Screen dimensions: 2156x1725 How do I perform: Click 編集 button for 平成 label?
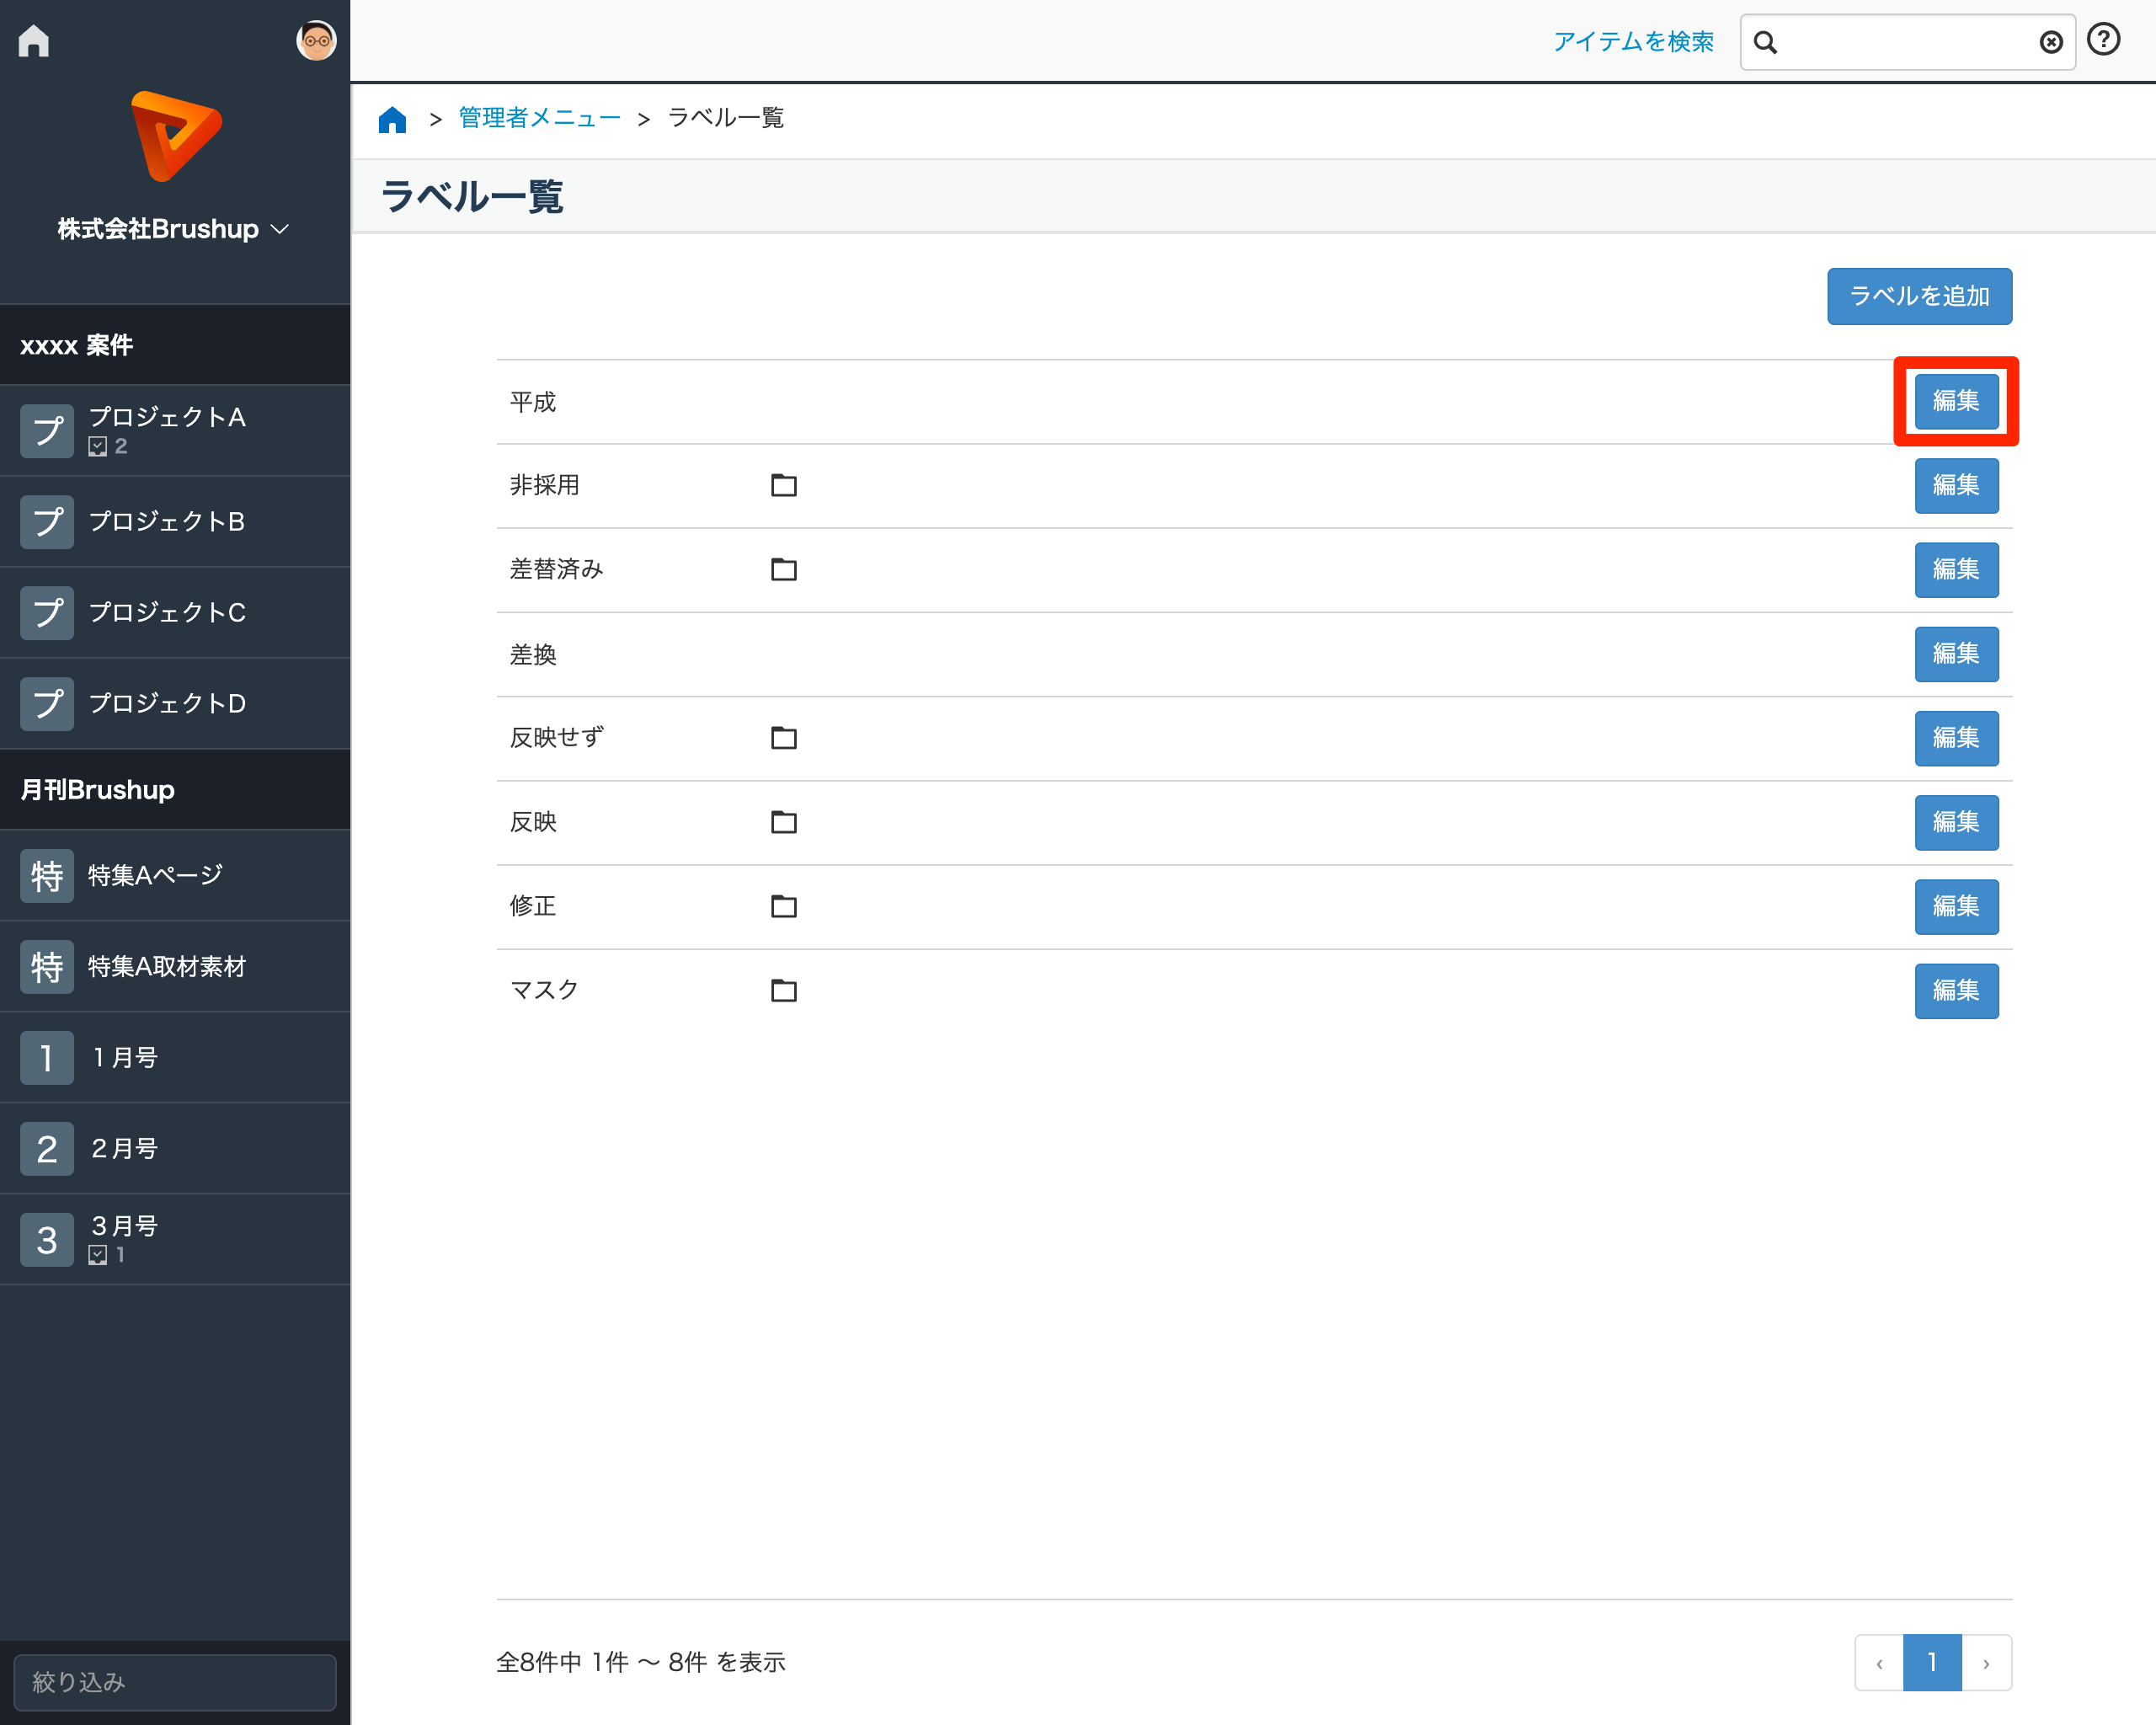[1956, 402]
